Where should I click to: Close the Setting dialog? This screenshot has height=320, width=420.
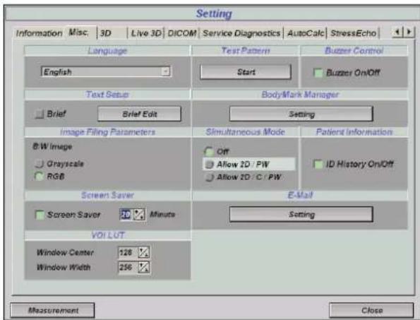(x=371, y=310)
